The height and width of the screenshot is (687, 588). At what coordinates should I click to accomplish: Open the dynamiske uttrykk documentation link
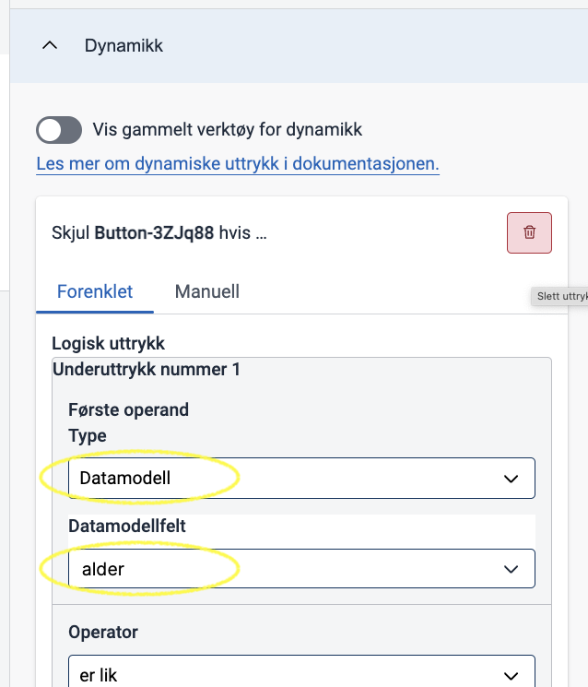pyautogui.click(x=238, y=164)
